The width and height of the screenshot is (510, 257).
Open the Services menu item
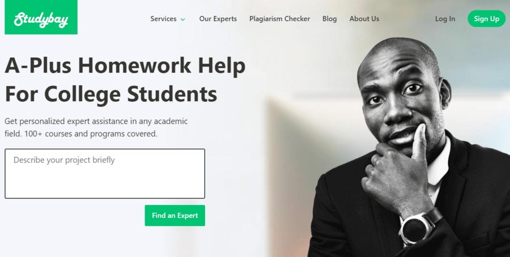(x=163, y=19)
